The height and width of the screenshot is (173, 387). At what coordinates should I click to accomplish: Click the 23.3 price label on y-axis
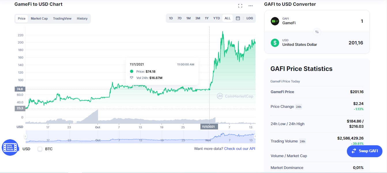[20, 108]
